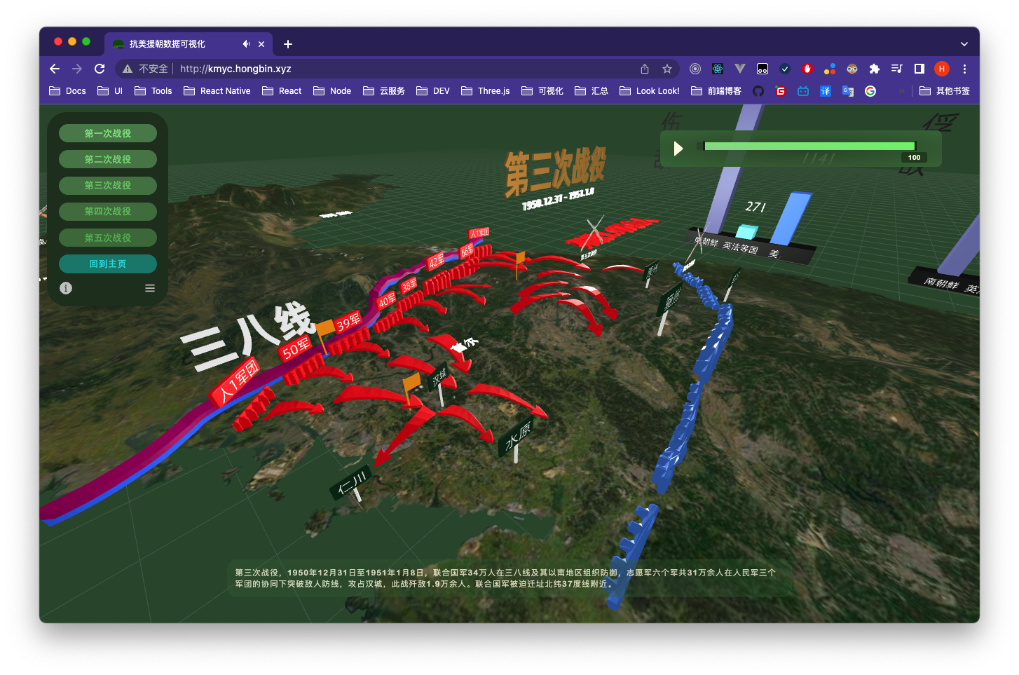Screen dimensions: 1019x675
Task: Select 第二次战役 button
Action: click(x=108, y=159)
